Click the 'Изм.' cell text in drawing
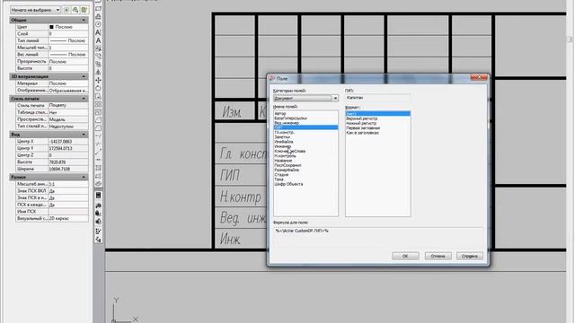The width and height of the screenshot is (575, 323). (232, 112)
